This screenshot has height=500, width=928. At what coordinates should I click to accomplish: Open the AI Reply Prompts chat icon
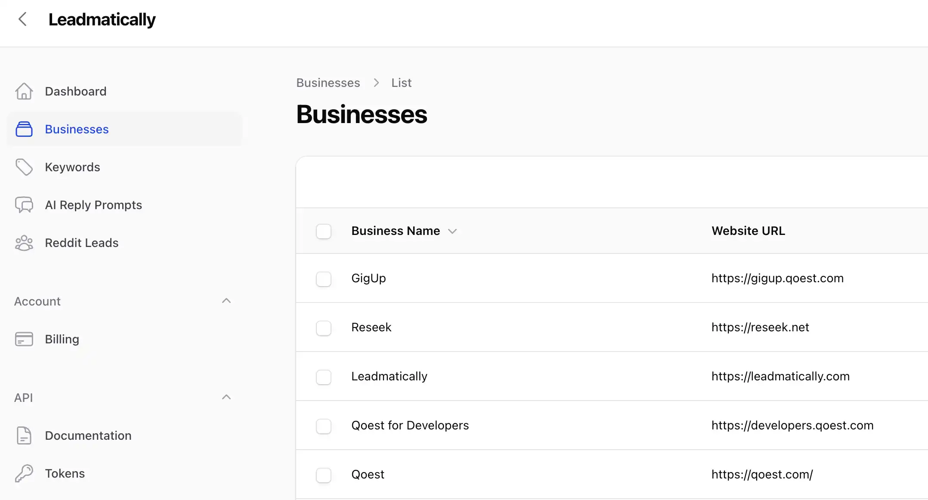point(24,205)
